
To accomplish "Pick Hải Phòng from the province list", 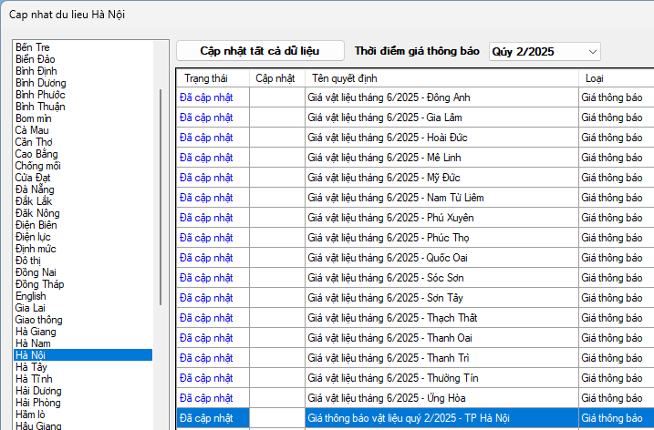I will pos(37,402).
